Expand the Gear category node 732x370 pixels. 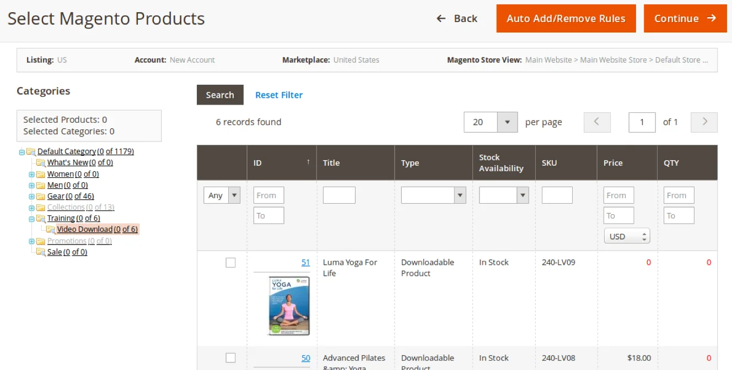point(32,197)
